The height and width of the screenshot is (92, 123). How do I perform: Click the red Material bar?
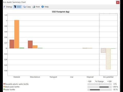[12, 44]
